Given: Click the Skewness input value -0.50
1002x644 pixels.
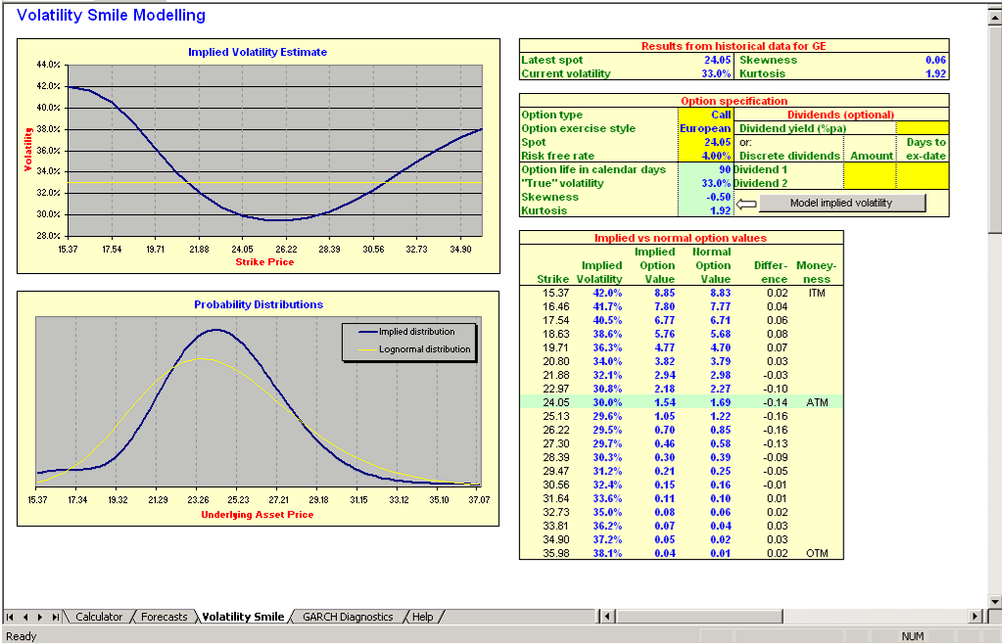Looking at the screenshot, I should tap(705, 198).
